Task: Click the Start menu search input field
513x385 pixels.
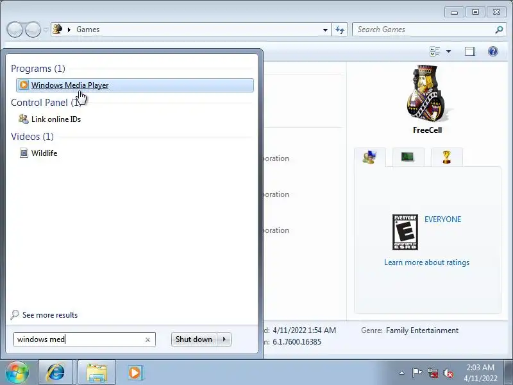Action: click(85, 339)
